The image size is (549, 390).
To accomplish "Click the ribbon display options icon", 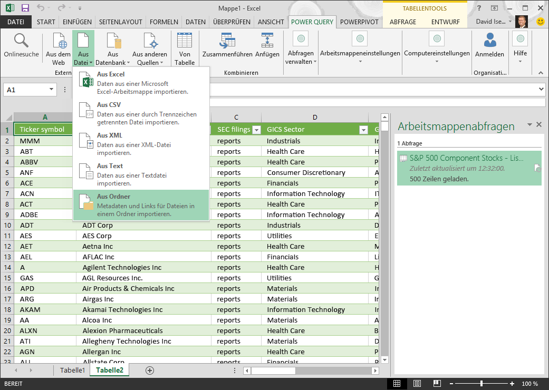I will coord(494,8).
